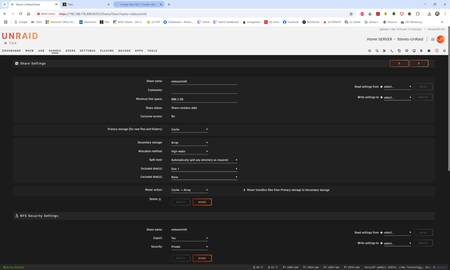Tick the Delete checkbox
The image size is (450, 270).
tap(160, 199)
